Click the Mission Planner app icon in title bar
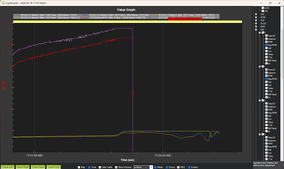Image resolution: width=284 pixels, height=169 pixels. 3,3
